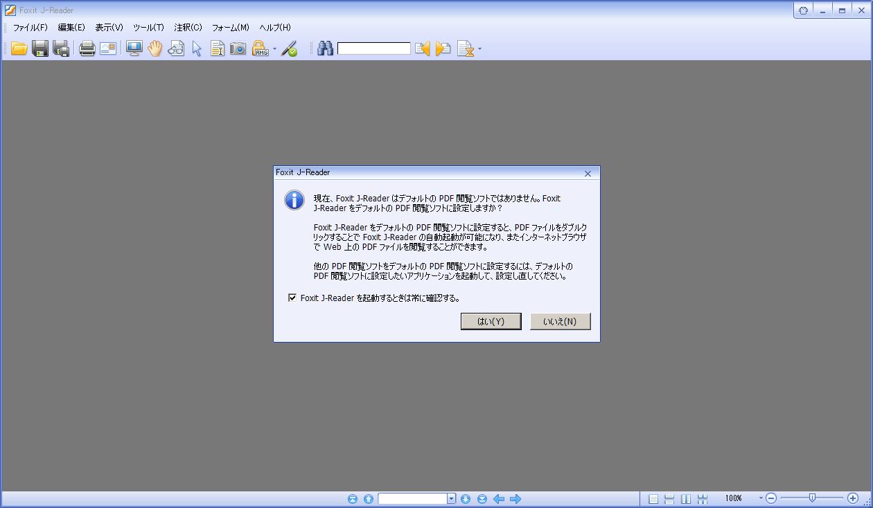Viewport: 873px width, 508px height.
Task: Uncheck the always confirm on startup checkbox
Action: 292,298
